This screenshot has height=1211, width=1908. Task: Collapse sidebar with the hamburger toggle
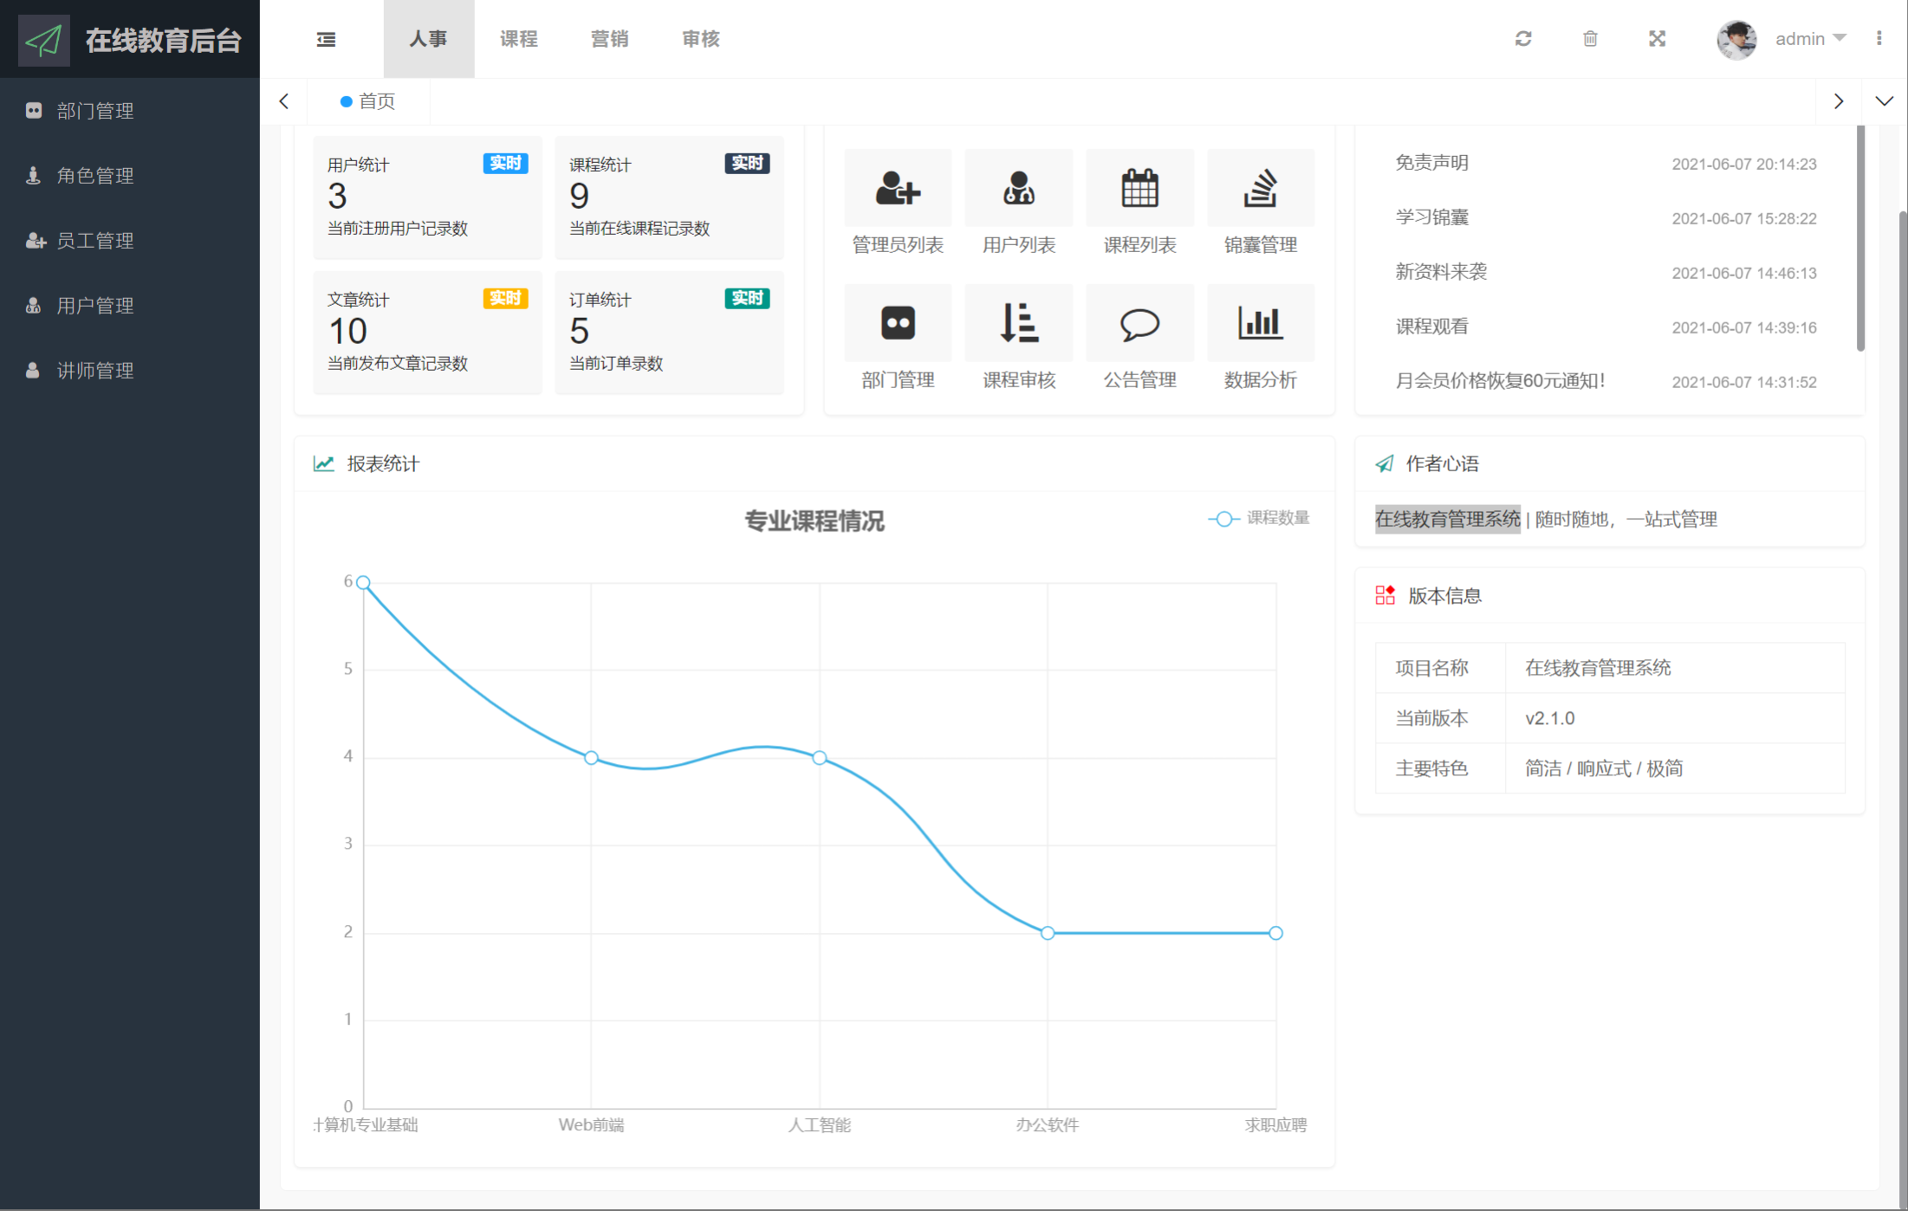326,39
